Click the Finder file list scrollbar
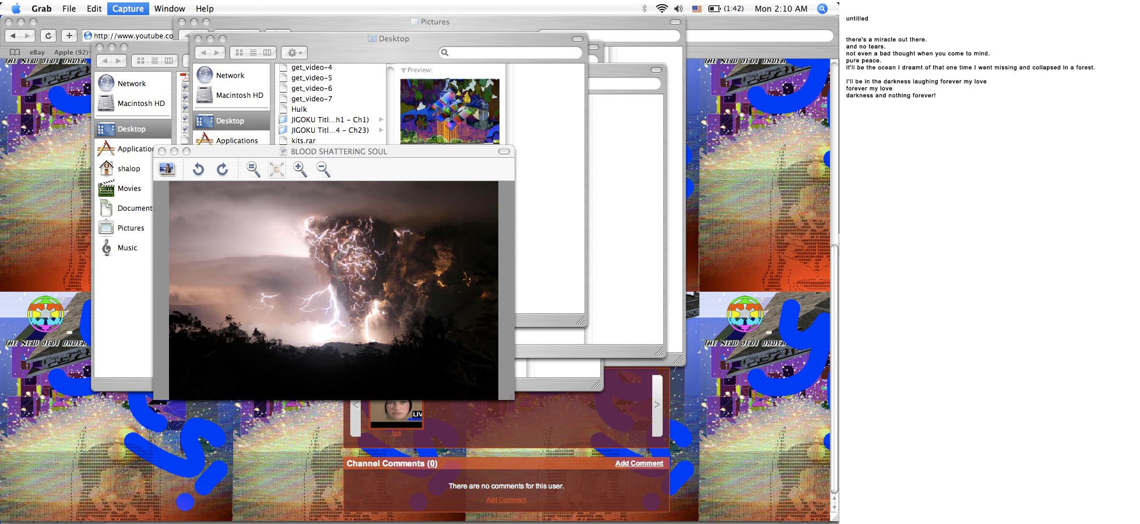 389,105
